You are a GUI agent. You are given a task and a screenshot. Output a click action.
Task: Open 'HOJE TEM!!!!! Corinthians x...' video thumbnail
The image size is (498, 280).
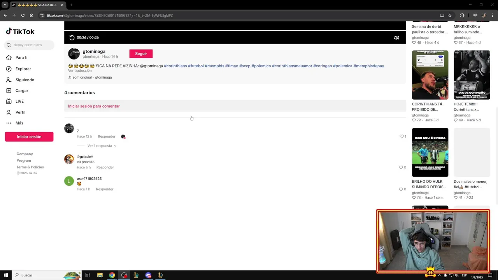[472, 75]
